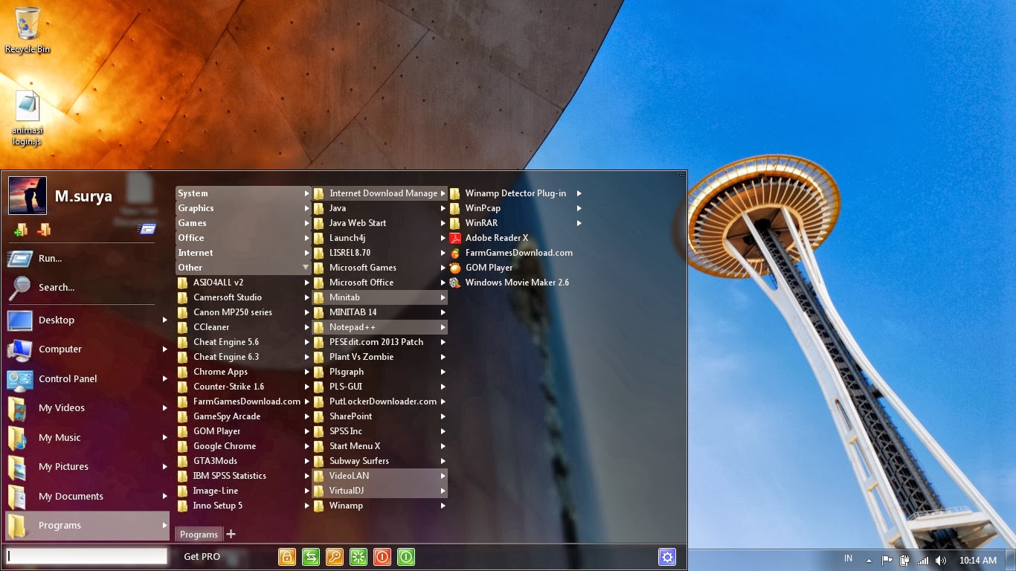Image resolution: width=1016 pixels, height=571 pixels.
Task: Click the red shutdown power icon
Action: 382,556
